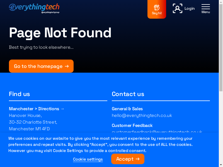The width and height of the screenshot is (223, 167).
Task: Click the hello@everythingtech.co.uk email link
Action: point(142,116)
